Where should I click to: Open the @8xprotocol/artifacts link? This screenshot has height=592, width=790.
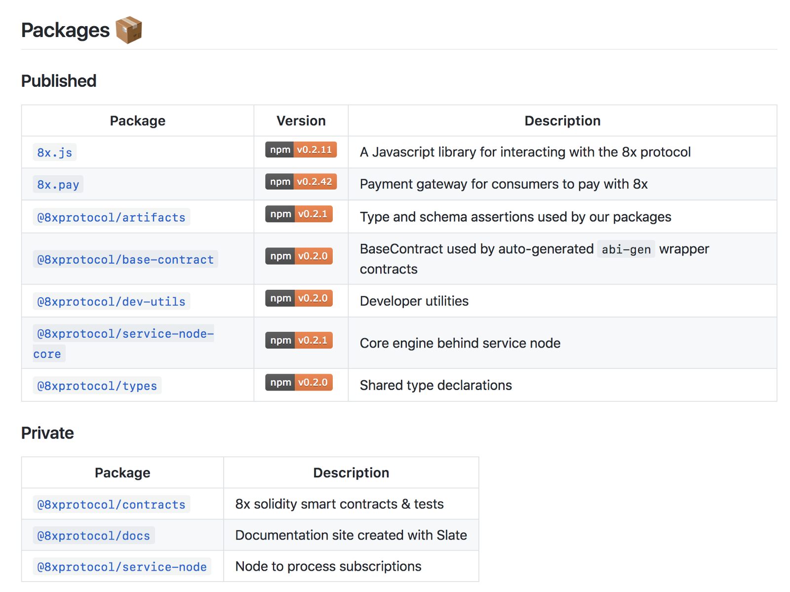tap(111, 217)
